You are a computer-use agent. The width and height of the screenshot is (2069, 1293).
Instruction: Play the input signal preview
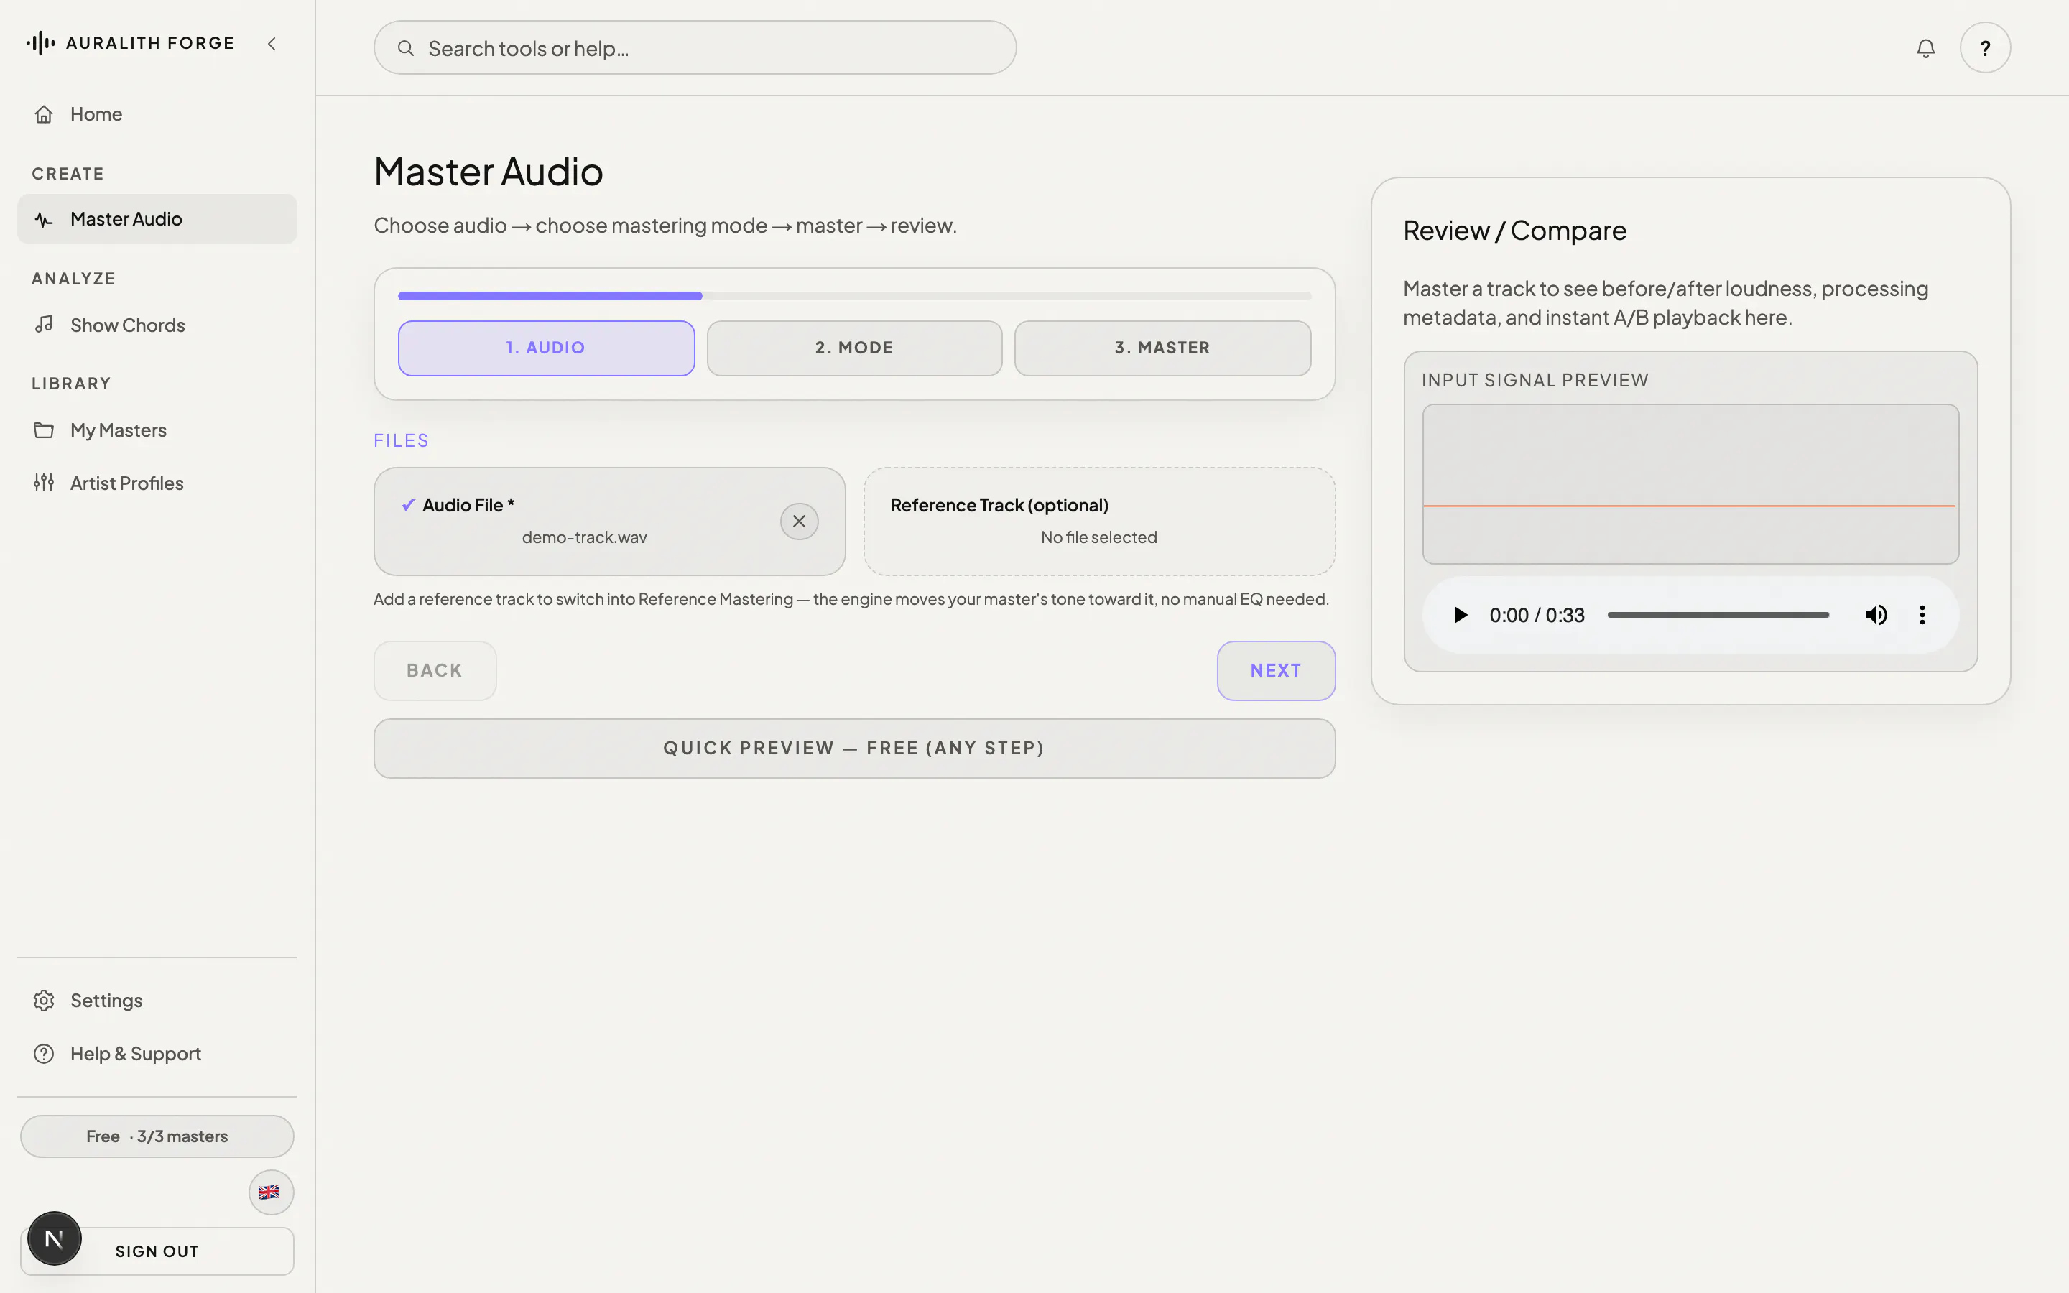(x=1461, y=615)
